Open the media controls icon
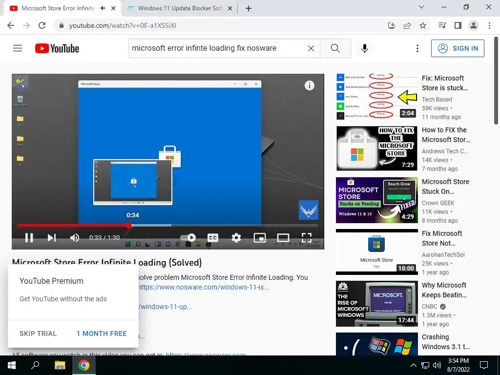Viewport: 500px width, 375px height. pyautogui.click(x=442, y=25)
